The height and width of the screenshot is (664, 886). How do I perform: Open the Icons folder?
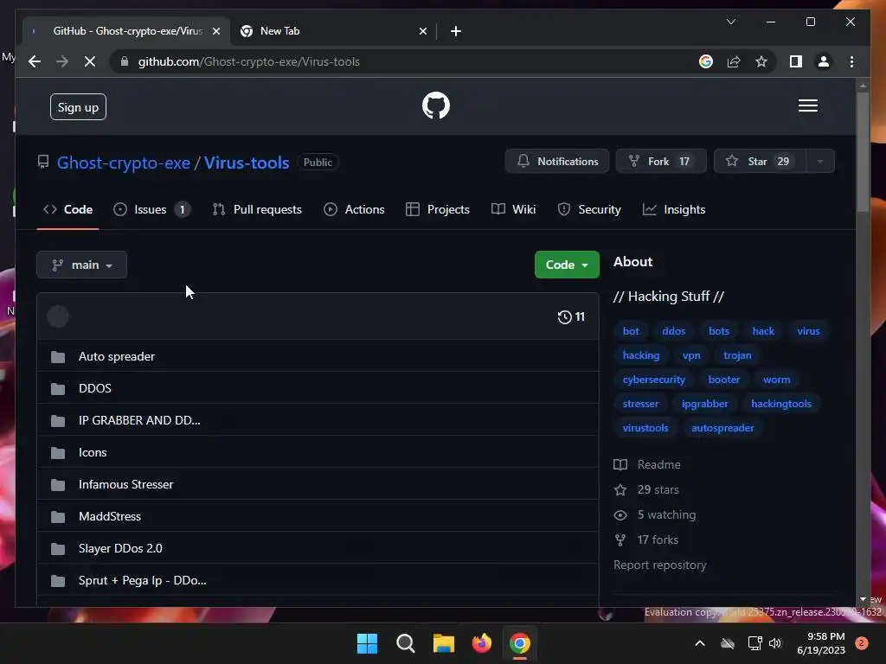[x=93, y=453]
